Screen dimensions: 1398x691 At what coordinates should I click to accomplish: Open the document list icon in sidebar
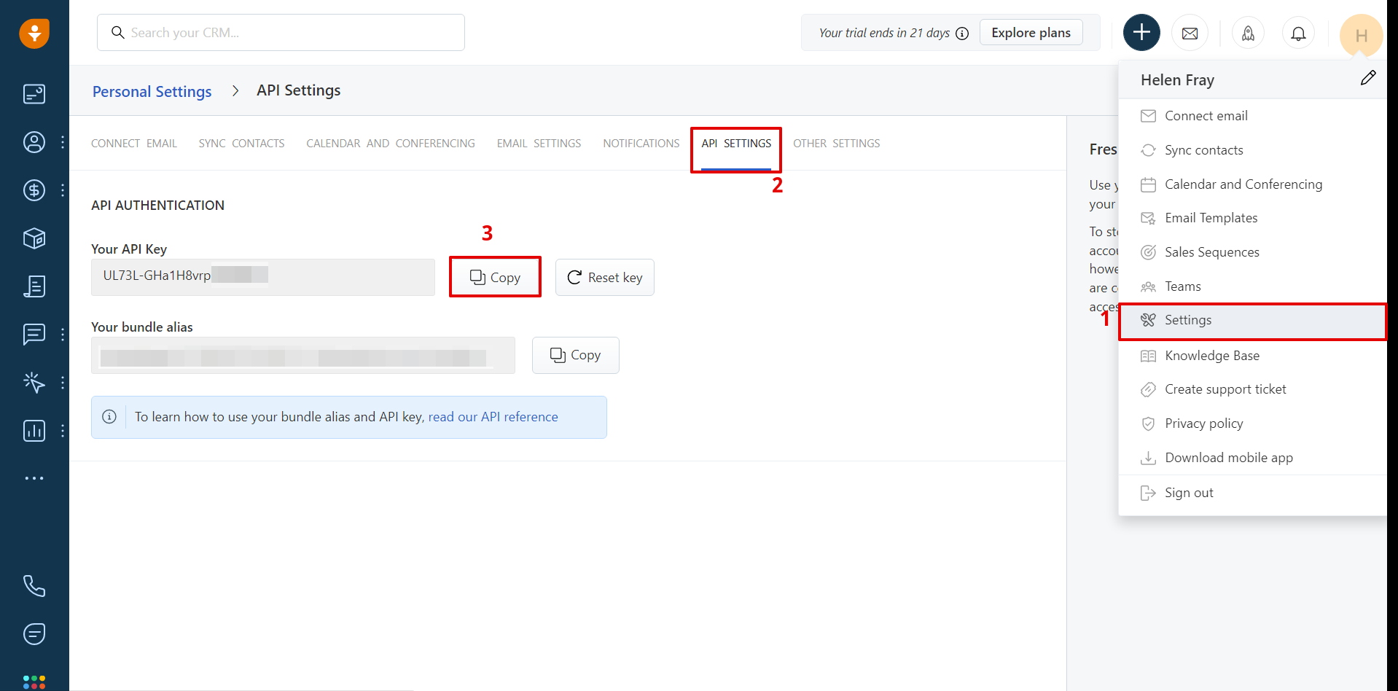click(34, 286)
